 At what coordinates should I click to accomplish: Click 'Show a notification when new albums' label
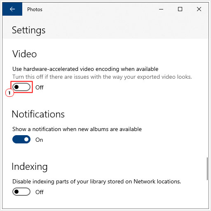tap(77, 129)
